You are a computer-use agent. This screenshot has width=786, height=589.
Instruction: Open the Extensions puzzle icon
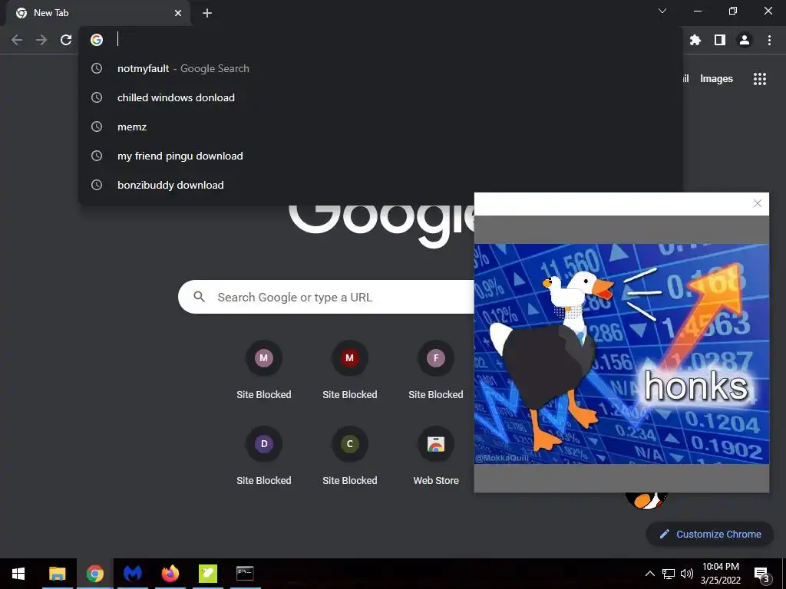(695, 40)
